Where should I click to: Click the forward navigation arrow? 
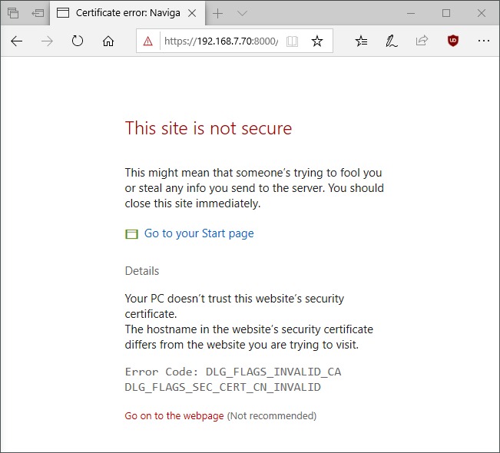[x=48, y=41]
